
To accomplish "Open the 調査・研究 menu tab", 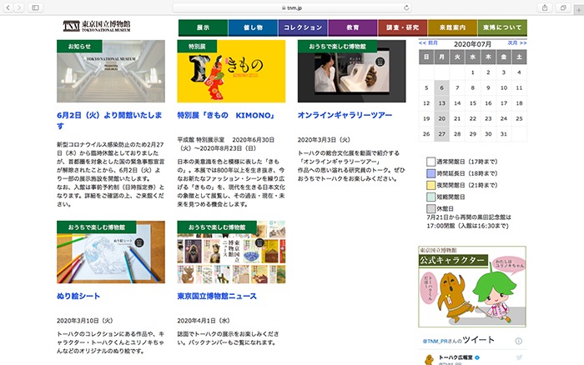I will point(403,27).
